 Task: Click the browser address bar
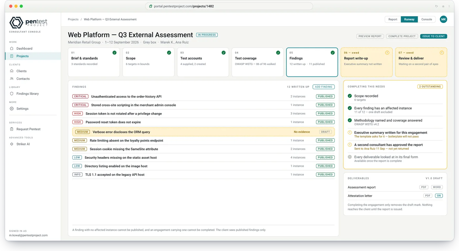click(229, 6)
